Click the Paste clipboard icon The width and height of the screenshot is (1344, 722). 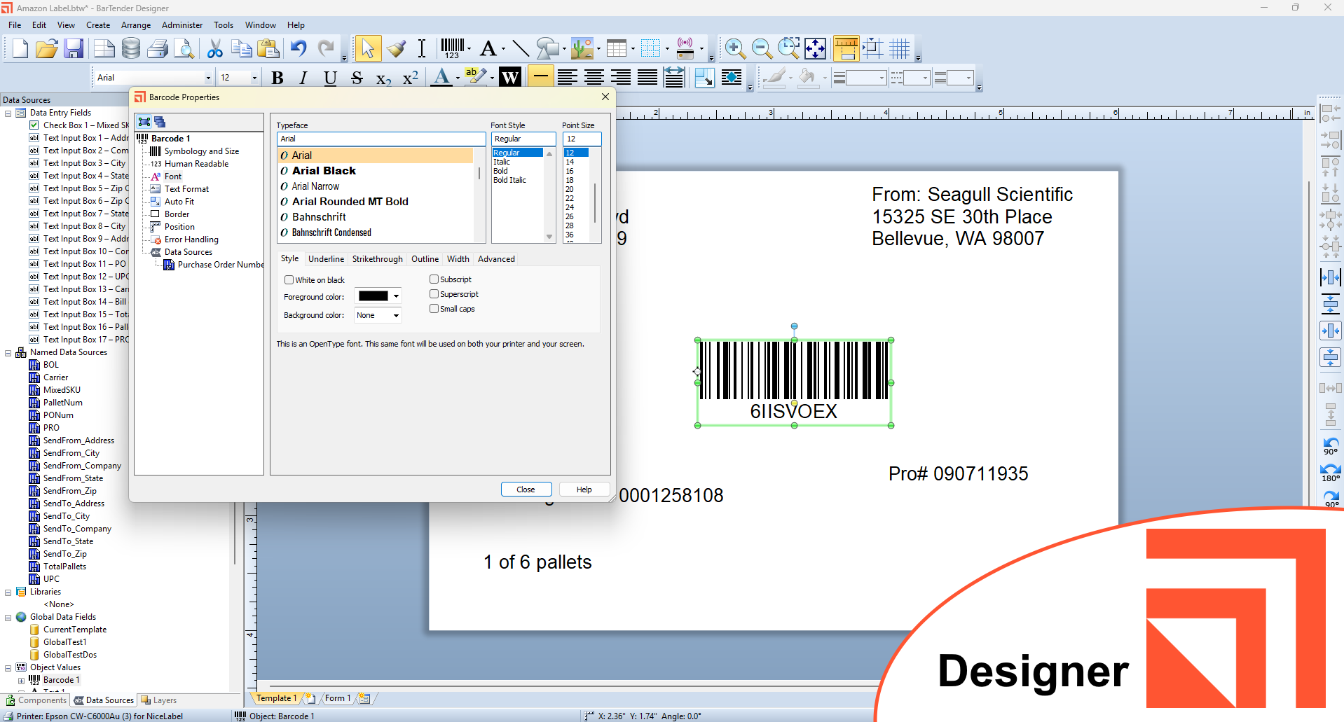(268, 48)
